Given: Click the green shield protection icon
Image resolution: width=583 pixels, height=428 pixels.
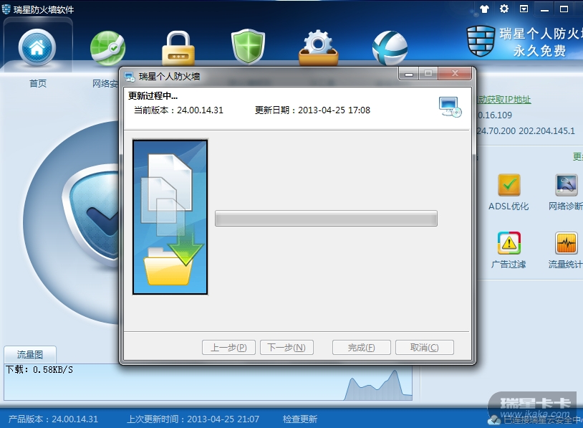Looking at the screenshot, I should coord(248,47).
